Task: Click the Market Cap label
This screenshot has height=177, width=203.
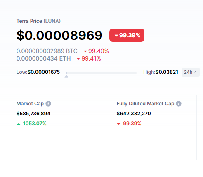Action: coord(30,104)
